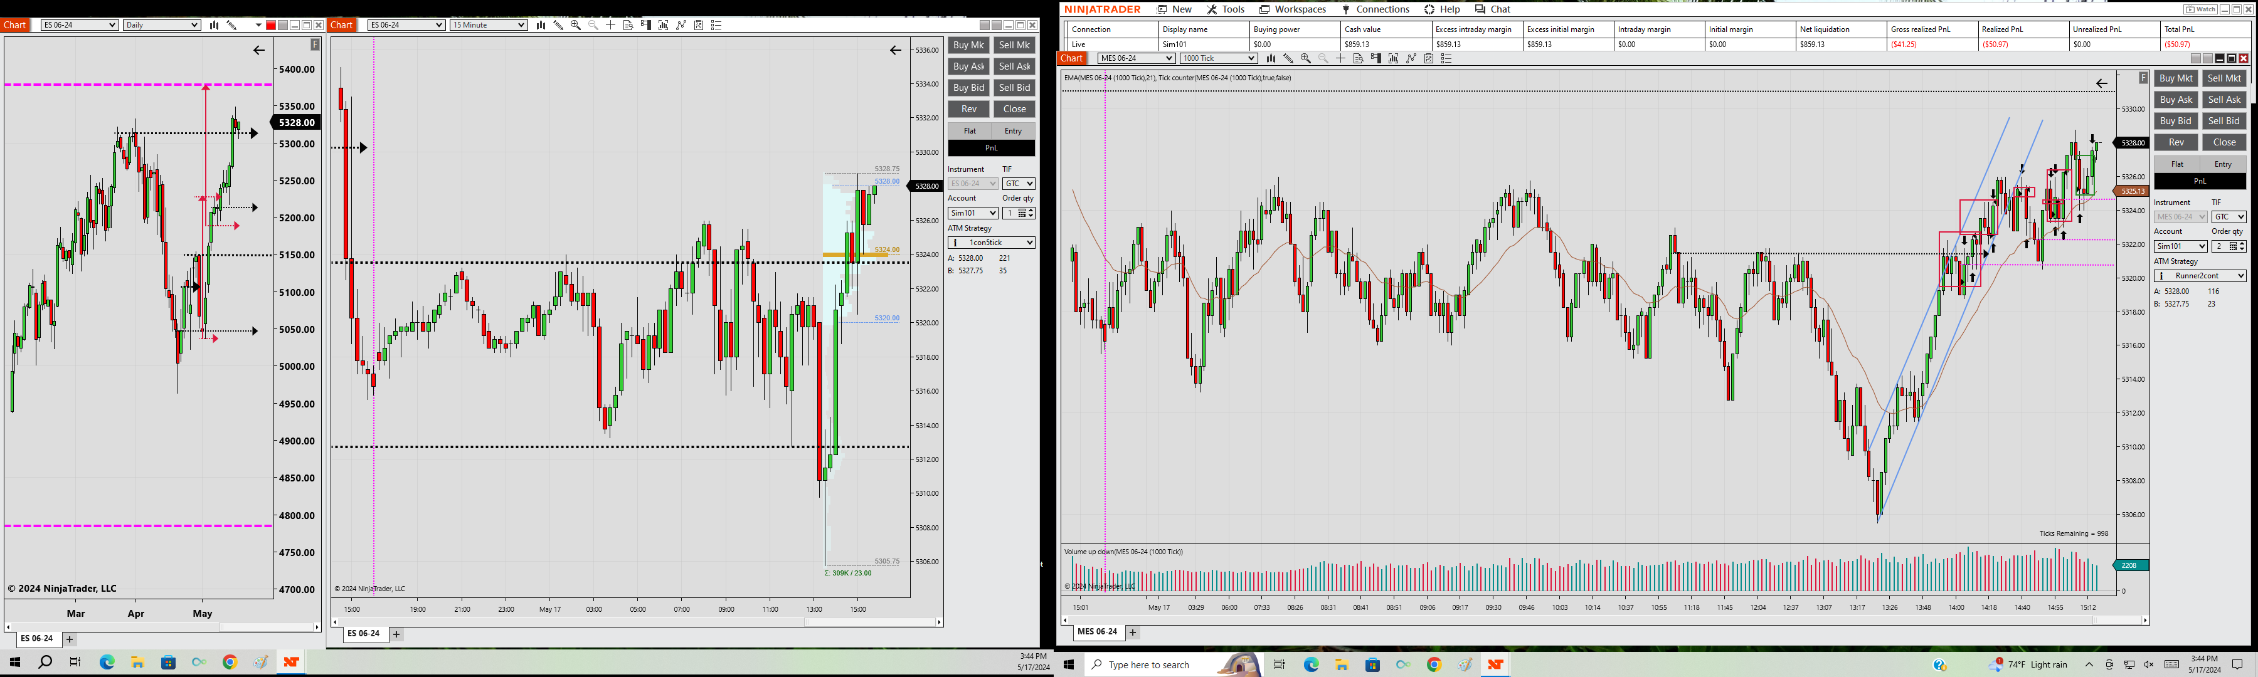Open strategies for the 1000 Tick chart

pyautogui.click(x=1411, y=59)
